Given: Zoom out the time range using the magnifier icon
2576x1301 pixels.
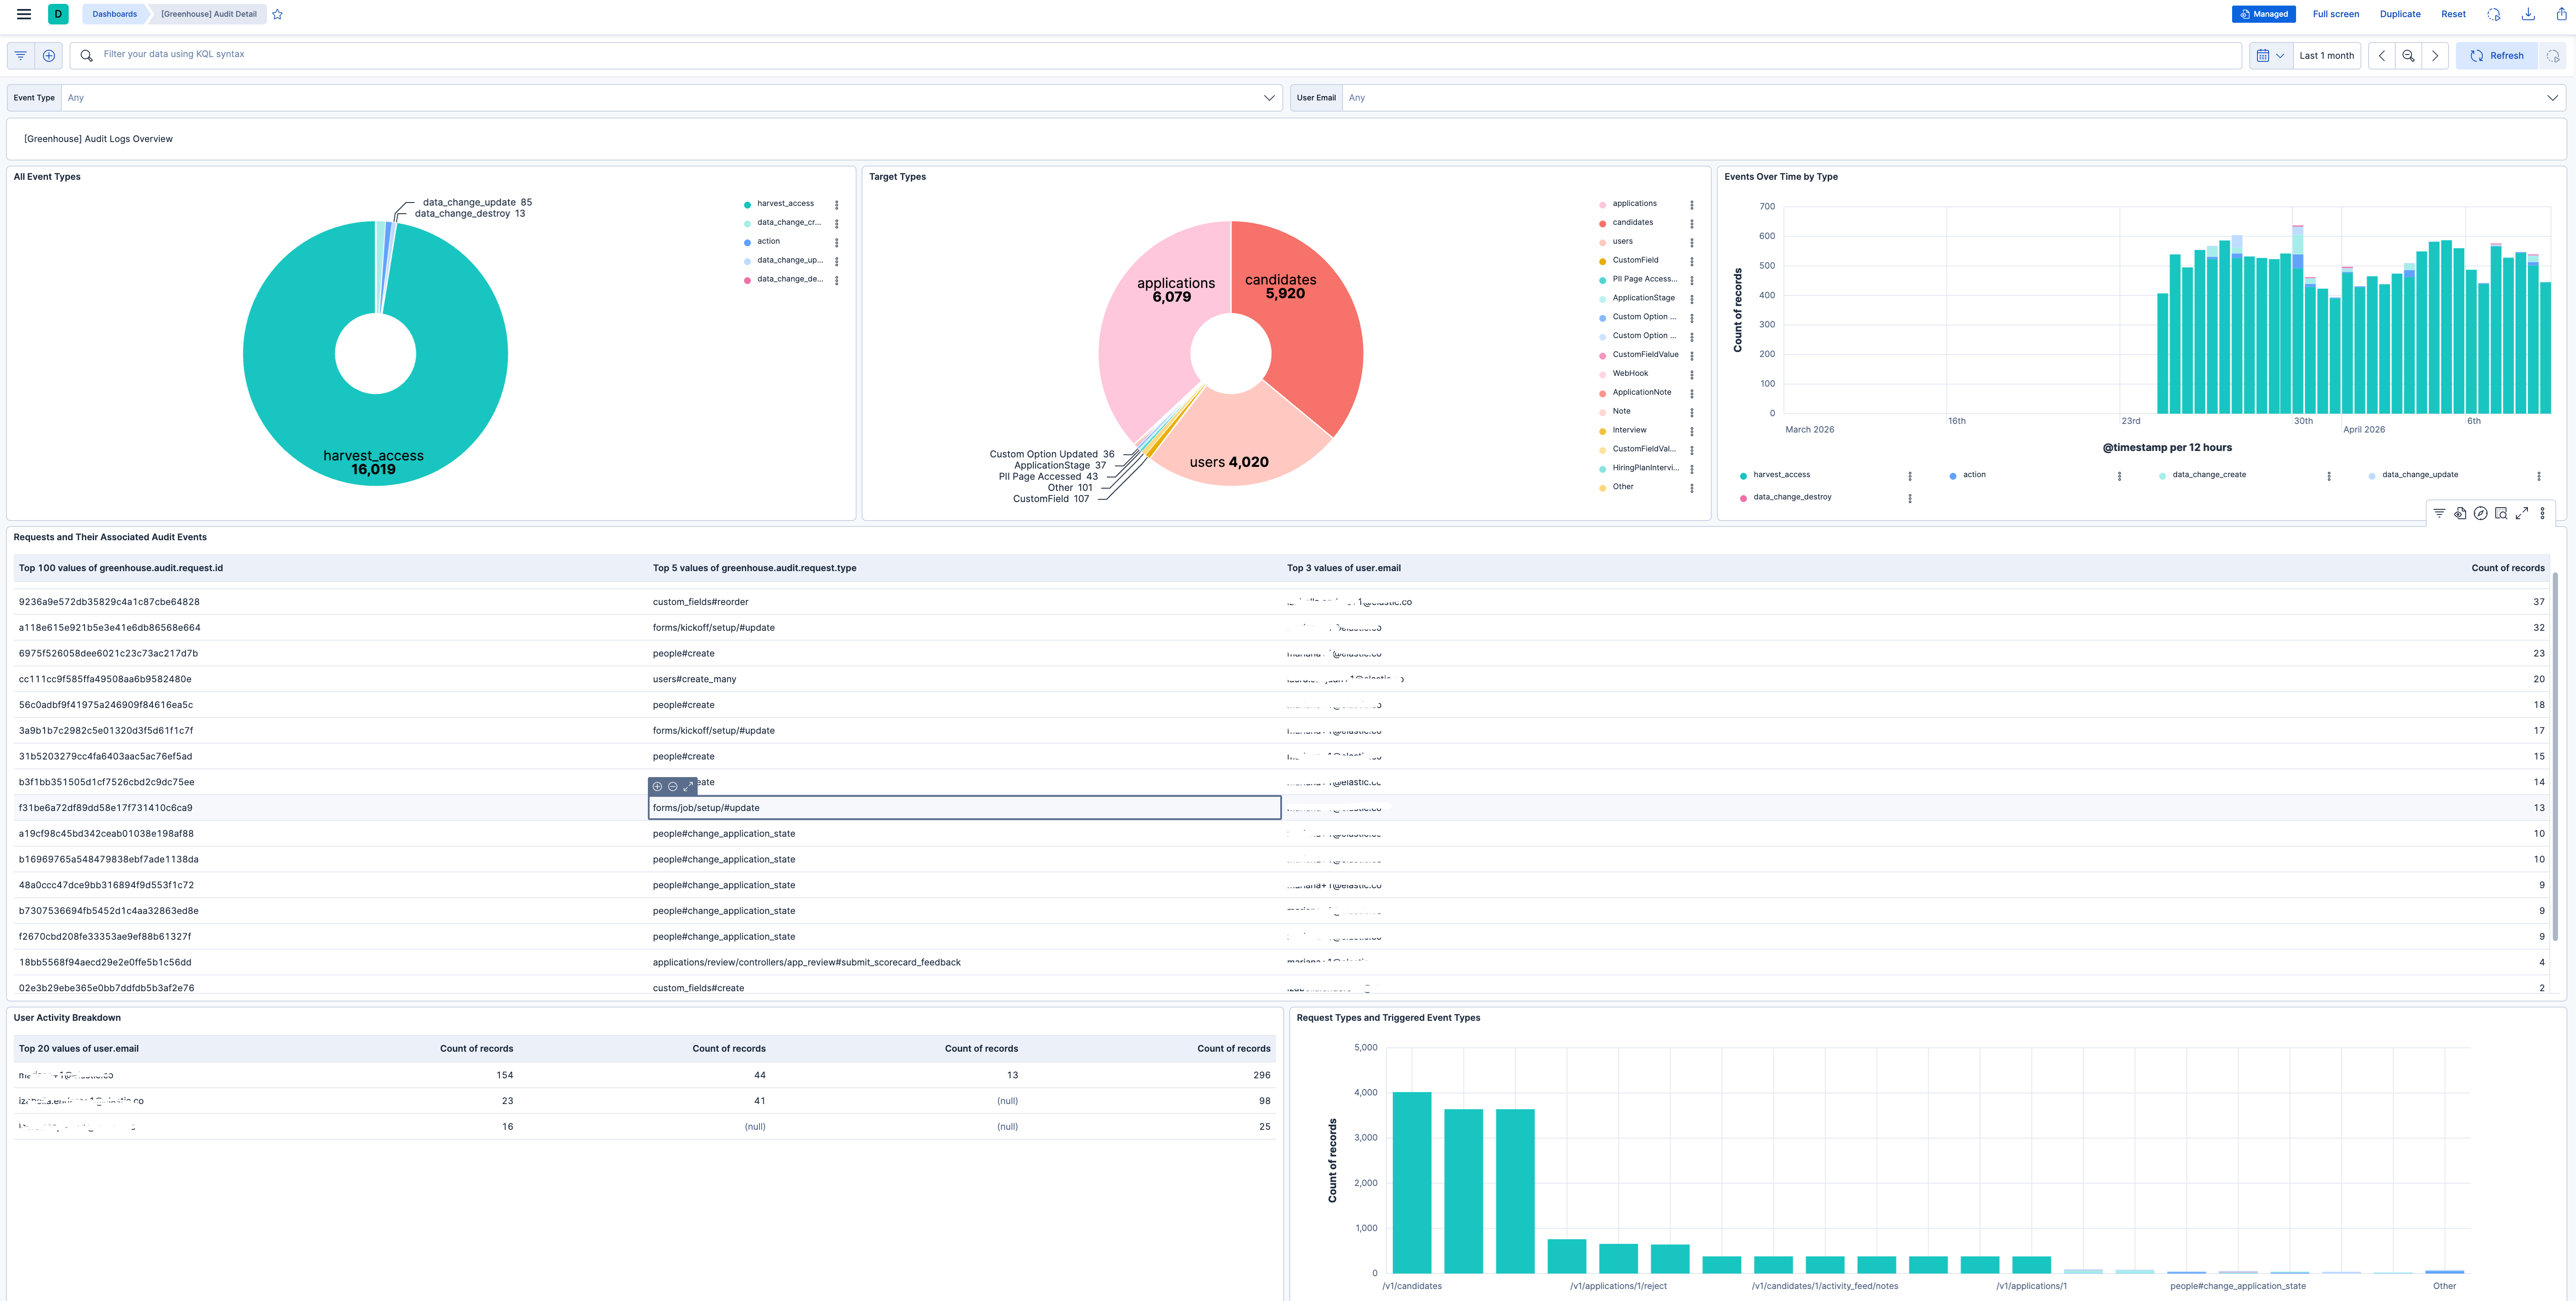Looking at the screenshot, I should pyautogui.click(x=2408, y=55).
